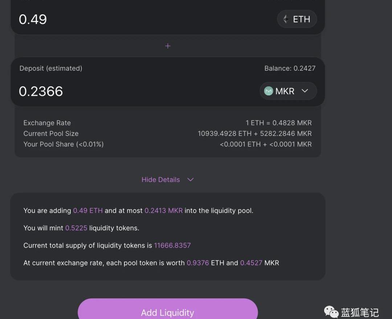The width and height of the screenshot is (392, 319).
Task: Click the 0.9376 pool token ETH value
Action: tap(198, 263)
